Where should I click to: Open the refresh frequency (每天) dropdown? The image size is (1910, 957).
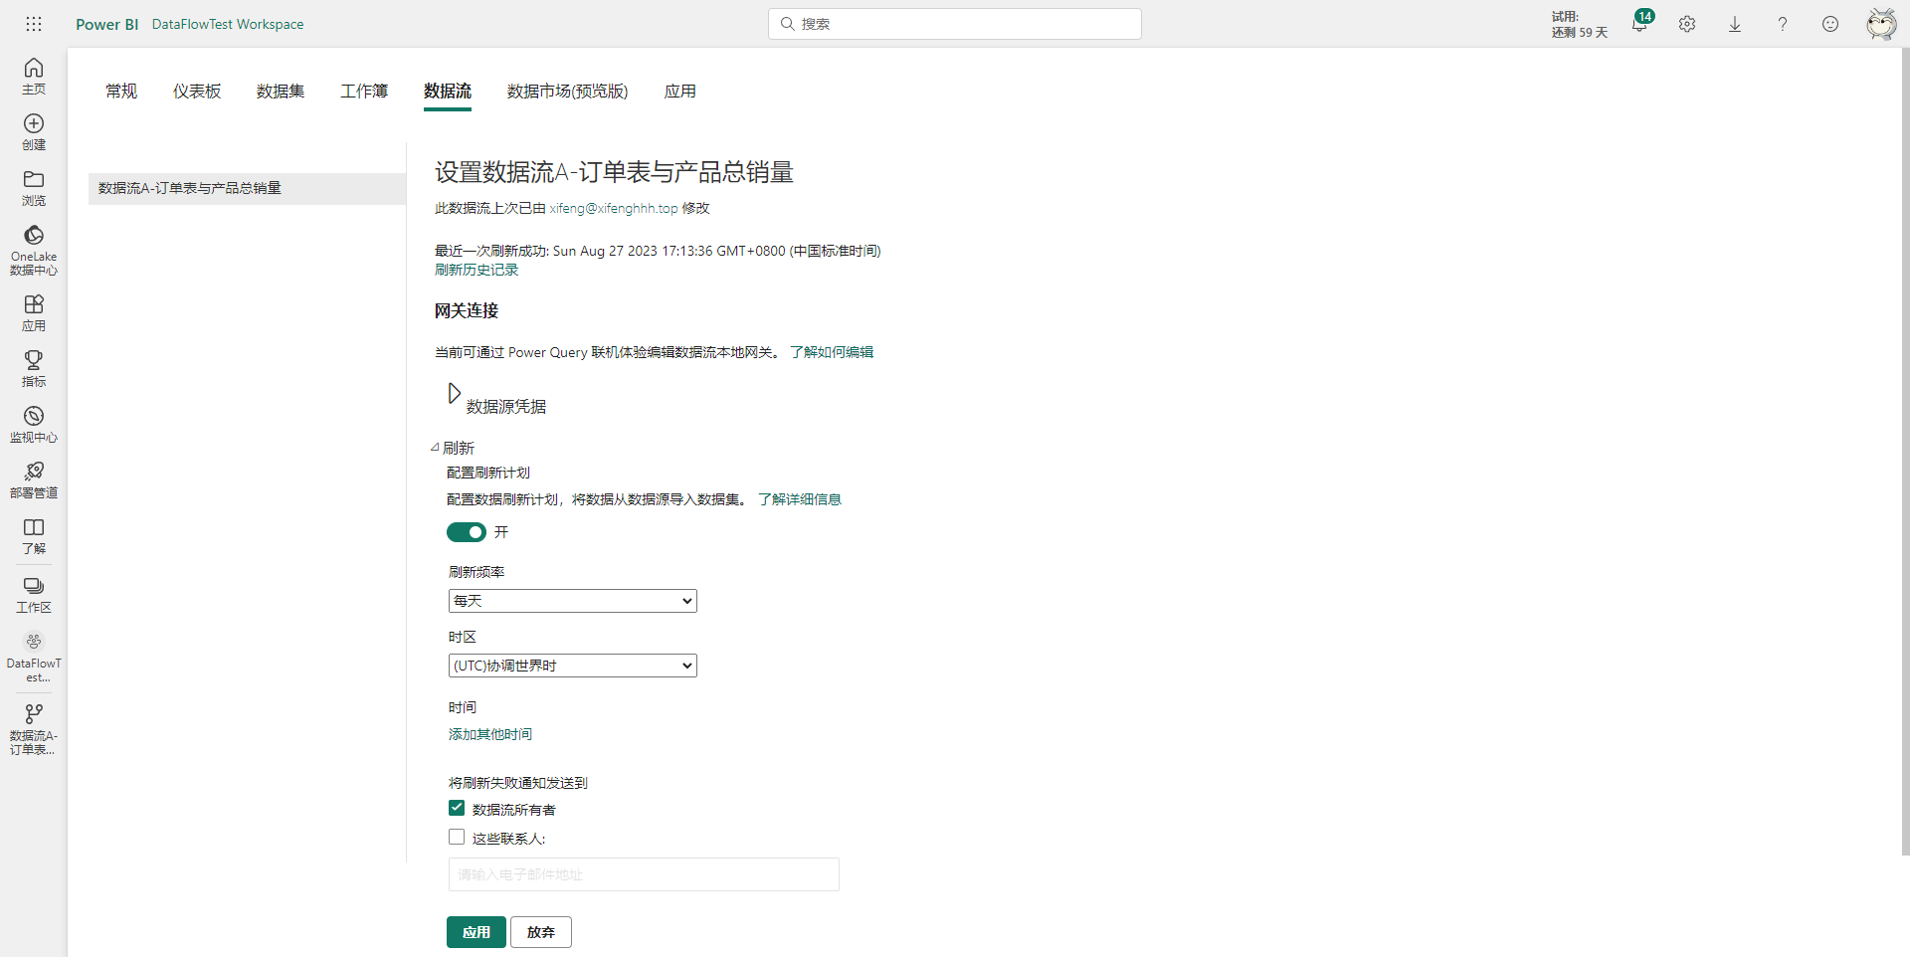[572, 601]
